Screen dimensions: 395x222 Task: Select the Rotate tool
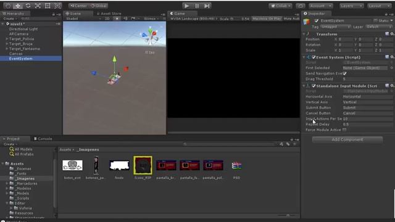coord(28,6)
